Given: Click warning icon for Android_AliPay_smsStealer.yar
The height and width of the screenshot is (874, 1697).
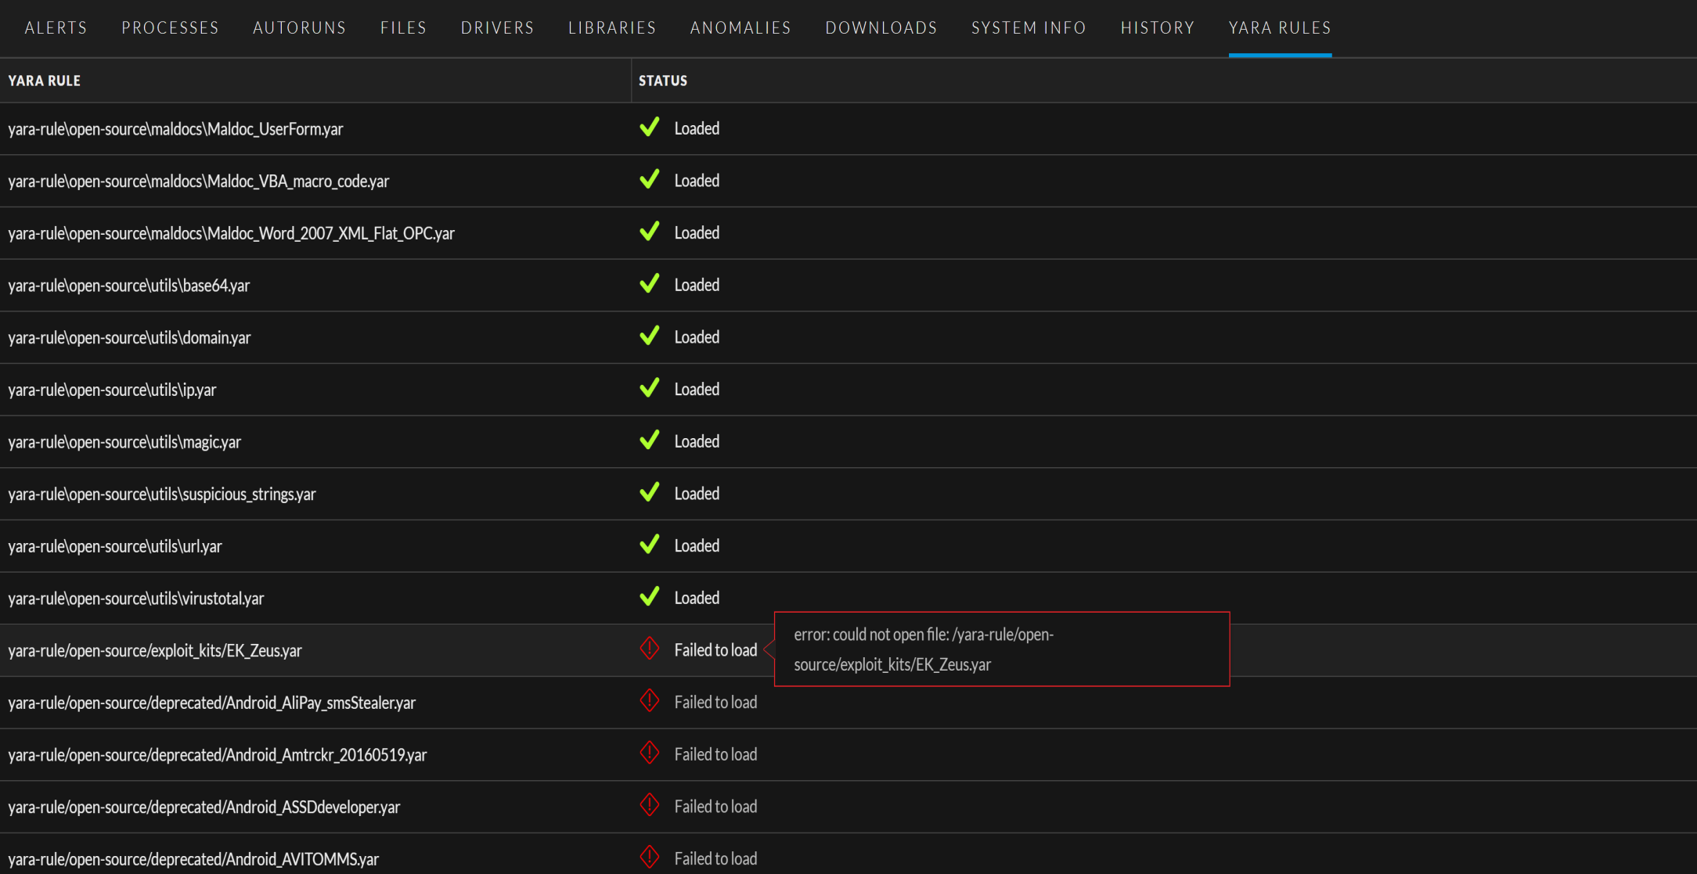Looking at the screenshot, I should tap(649, 701).
